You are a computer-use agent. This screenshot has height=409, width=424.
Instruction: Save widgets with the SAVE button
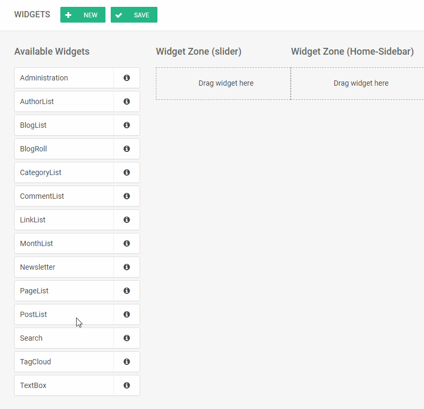pos(134,15)
